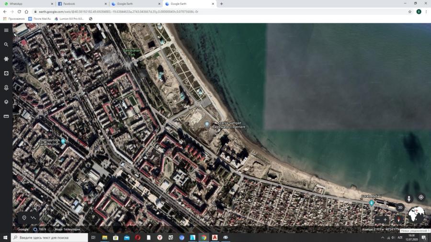
Task: Fly to your current location
Action: coord(421,197)
